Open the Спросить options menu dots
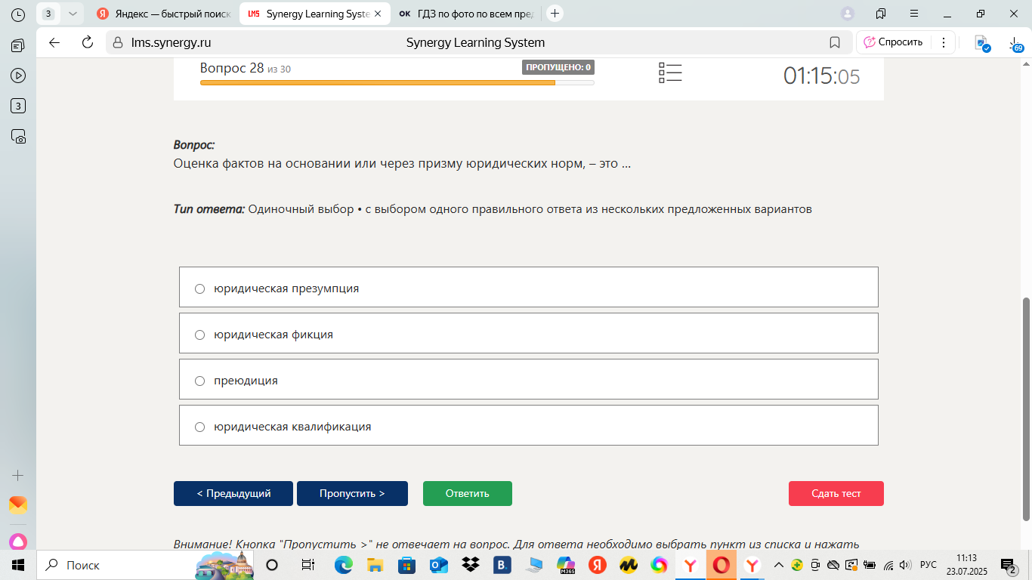The width and height of the screenshot is (1032, 580). [x=944, y=42]
